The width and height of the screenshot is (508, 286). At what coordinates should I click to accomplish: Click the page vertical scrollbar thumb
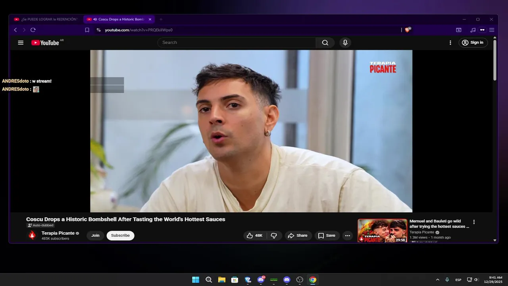pyautogui.click(x=495, y=60)
